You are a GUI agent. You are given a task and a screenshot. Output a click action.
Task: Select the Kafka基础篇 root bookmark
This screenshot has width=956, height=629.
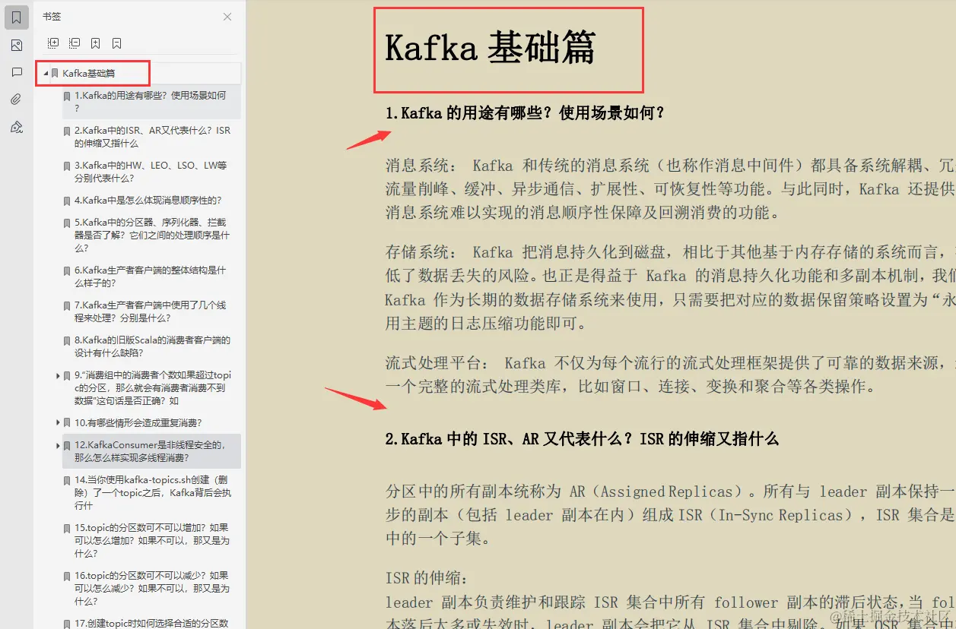(89, 74)
